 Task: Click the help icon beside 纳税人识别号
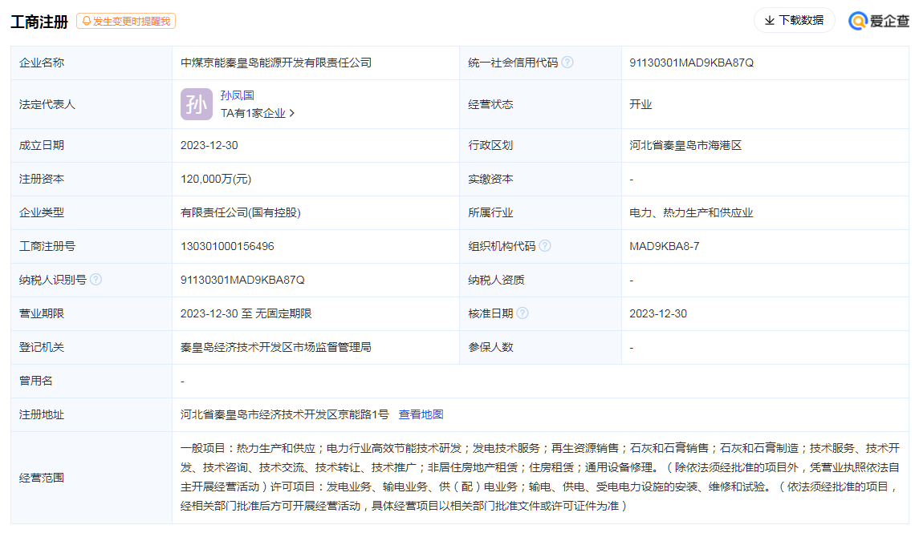pos(96,280)
